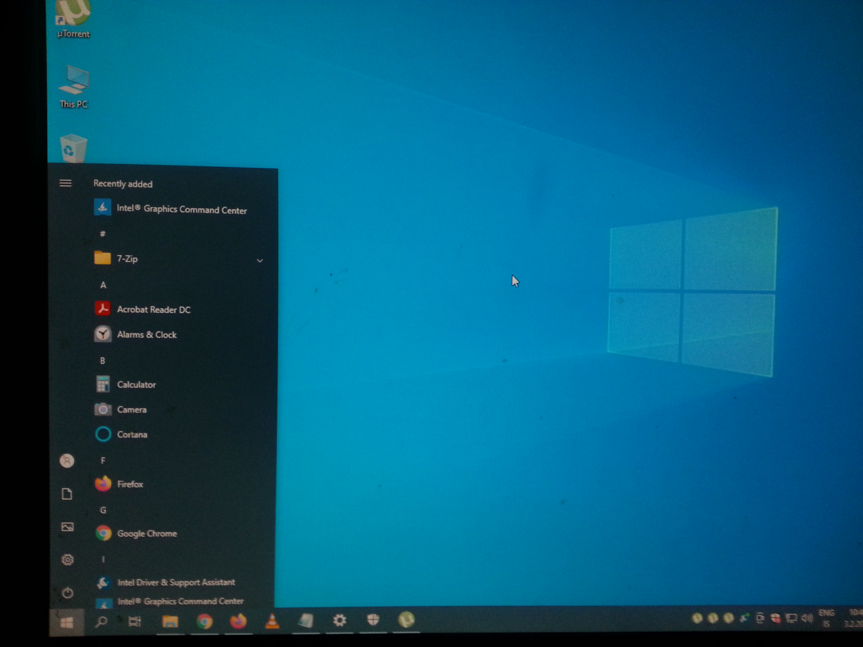Launch Camera from the app list
863x647 pixels.
(x=131, y=409)
